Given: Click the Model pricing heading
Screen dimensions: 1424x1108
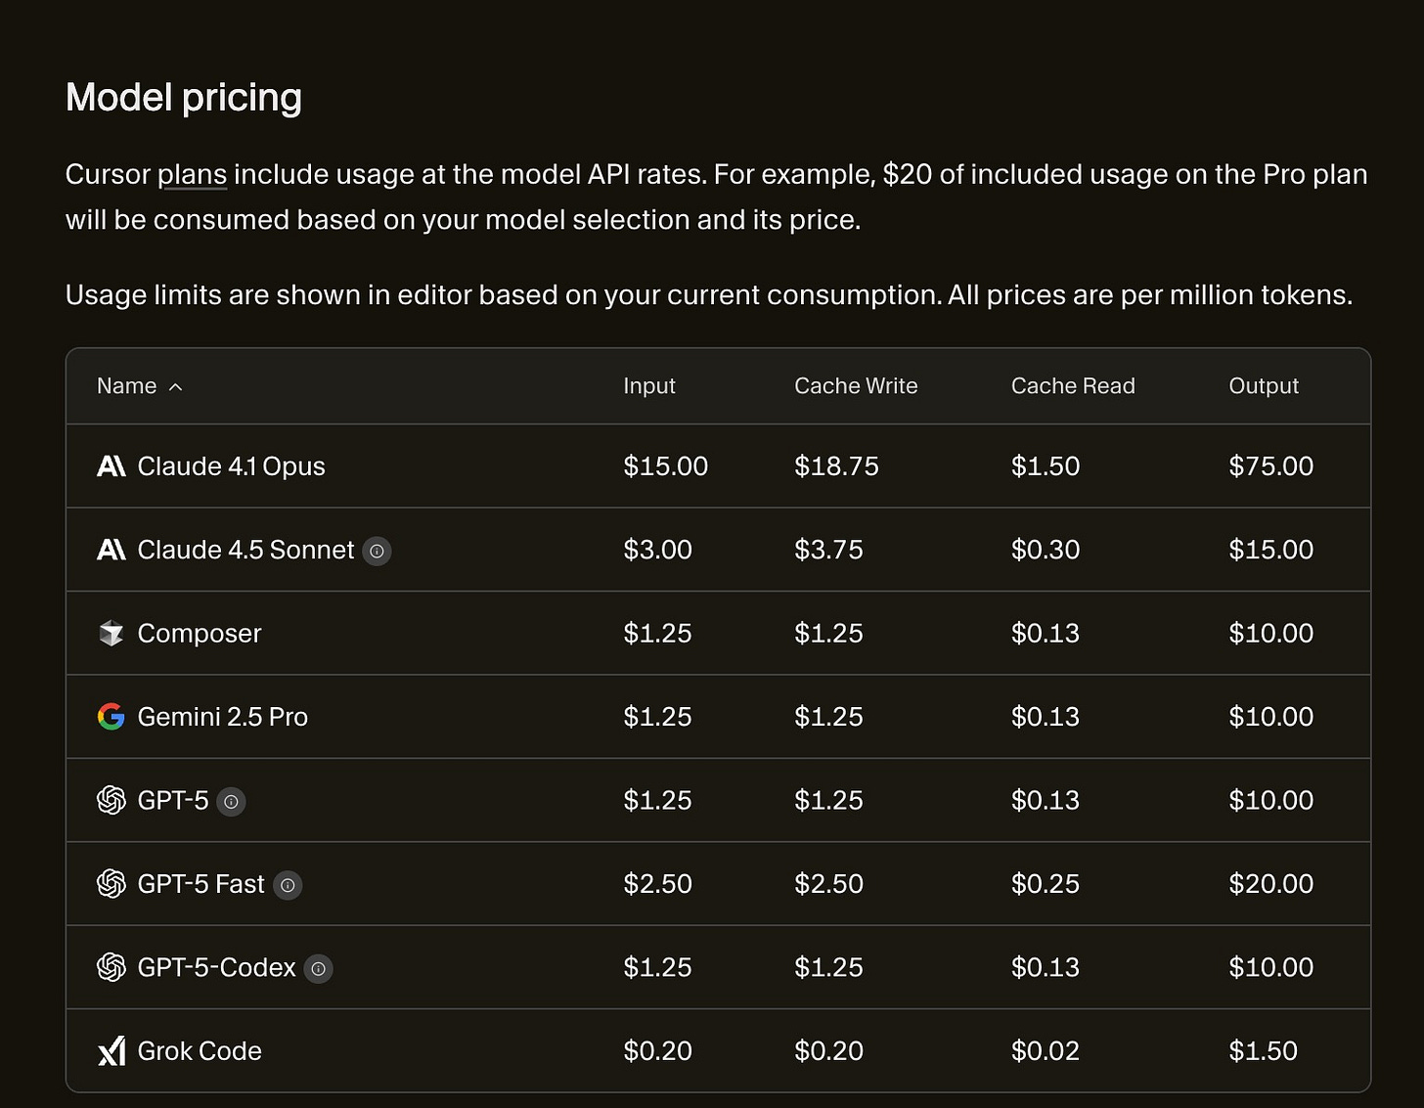Looking at the screenshot, I should coord(183,98).
